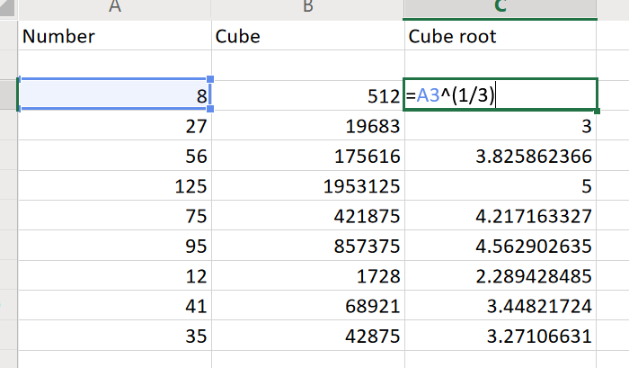
Task: Click the cell with number 125
Action: [x=114, y=187]
